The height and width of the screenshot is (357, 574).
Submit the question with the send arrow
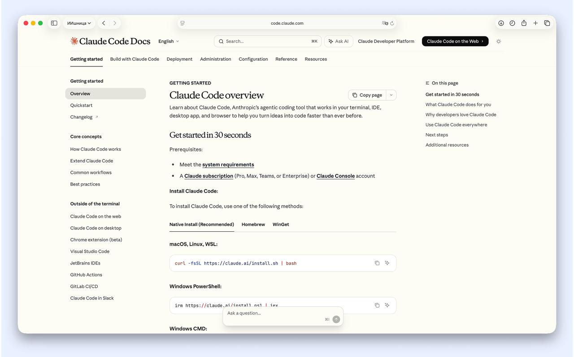(336, 319)
